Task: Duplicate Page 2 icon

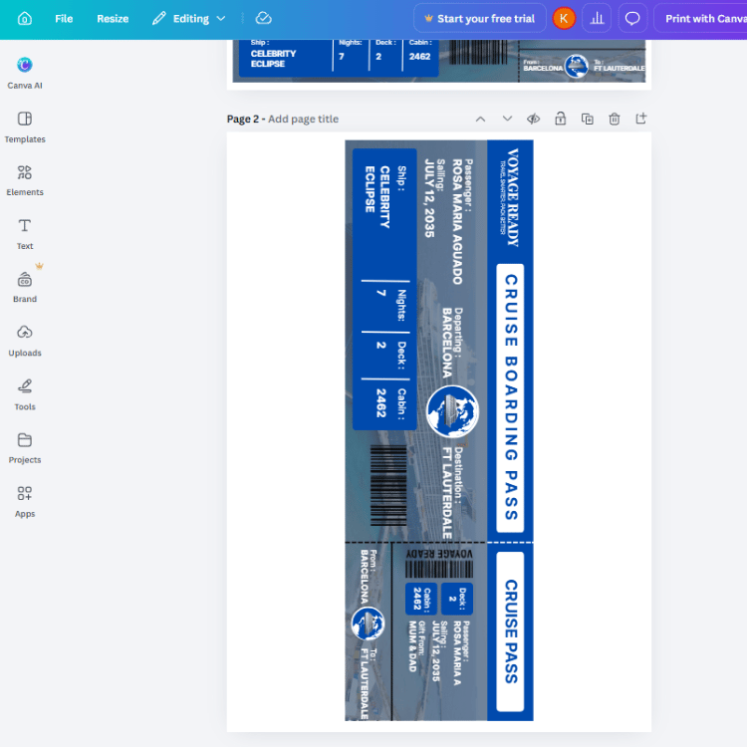Action: point(588,119)
